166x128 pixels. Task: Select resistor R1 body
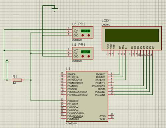pos(17,80)
